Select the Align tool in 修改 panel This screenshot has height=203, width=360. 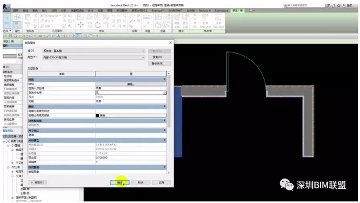[x=80, y=17]
